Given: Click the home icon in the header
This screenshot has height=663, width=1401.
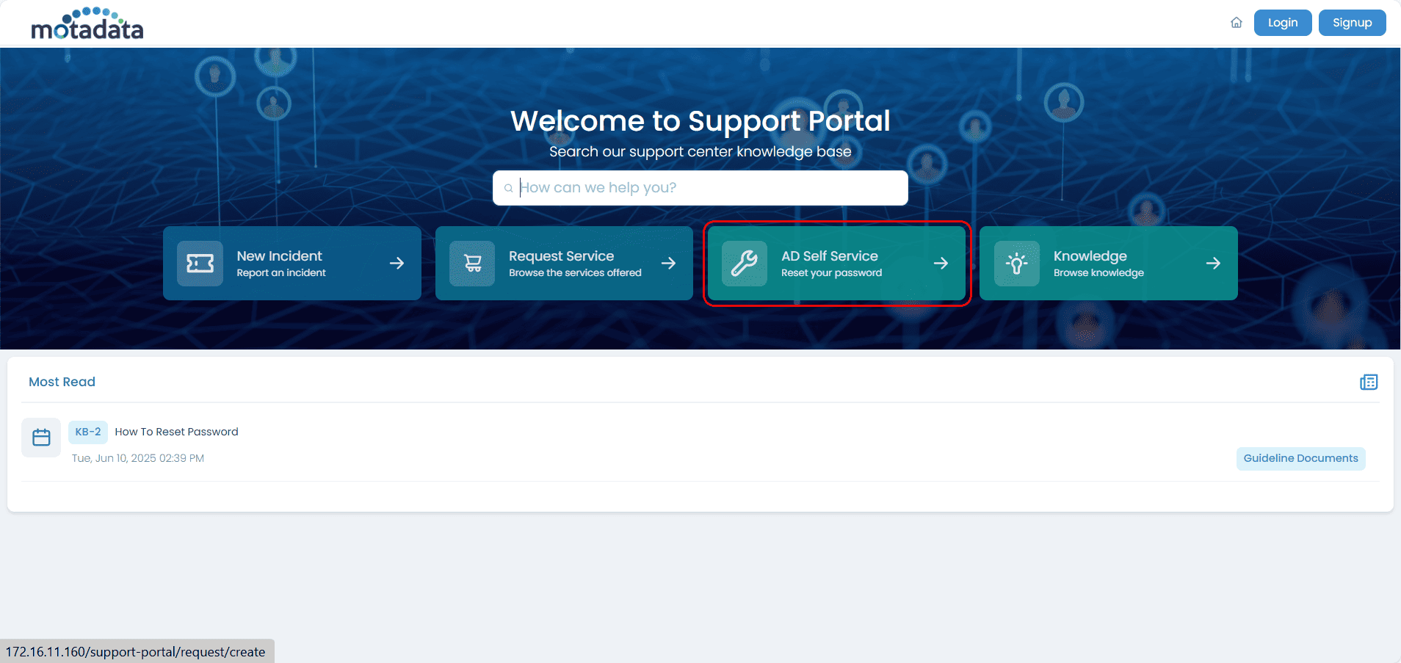Looking at the screenshot, I should (x=1236, y=23).
